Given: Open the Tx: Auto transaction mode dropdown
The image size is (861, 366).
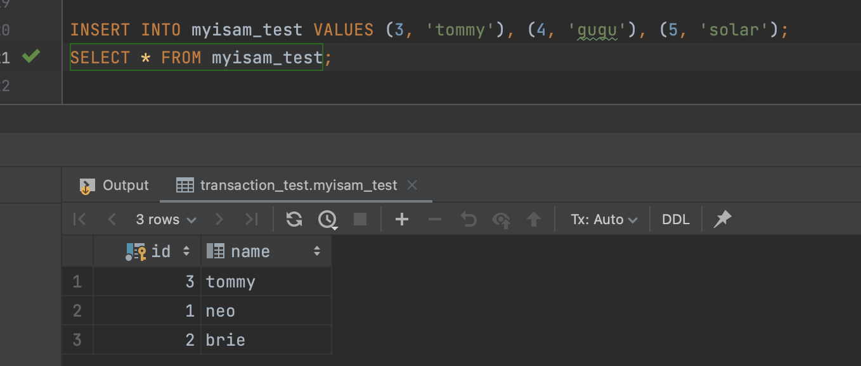Looking at the screenshot, I should tap(604, 219).
